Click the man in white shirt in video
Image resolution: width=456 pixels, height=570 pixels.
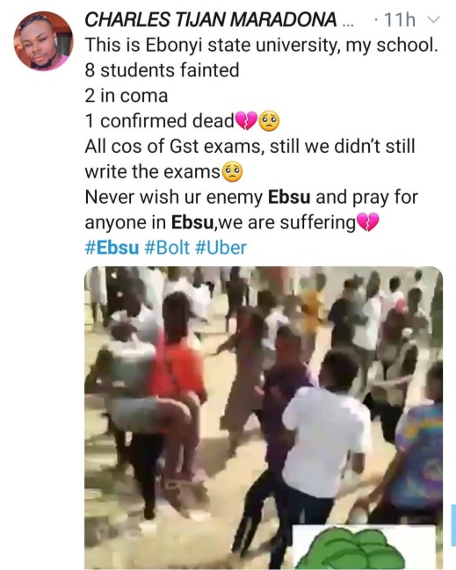point(327,442)
